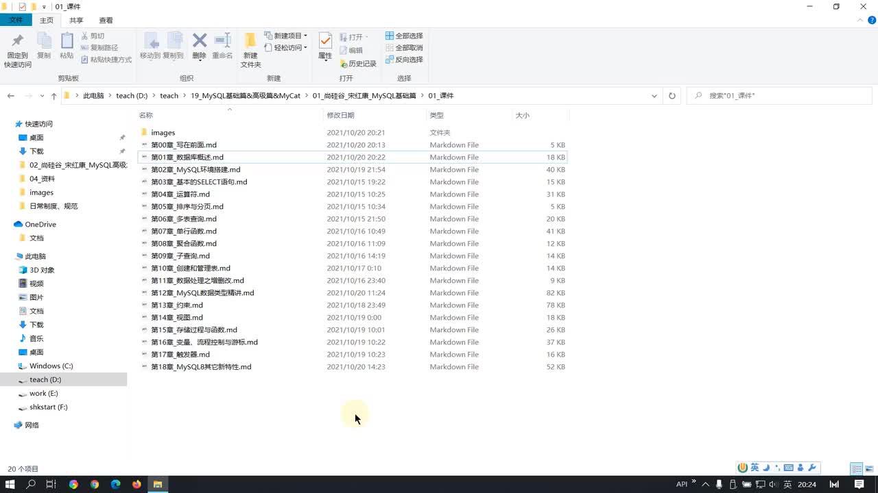The width and height of the screenshot is (878, 493).
Task: Click Invert selection (反向选择)
Action: tap(404, 60)
